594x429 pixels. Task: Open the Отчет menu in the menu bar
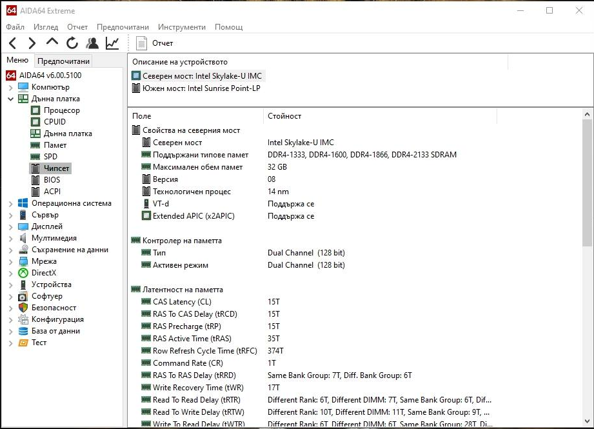point(77,27)
